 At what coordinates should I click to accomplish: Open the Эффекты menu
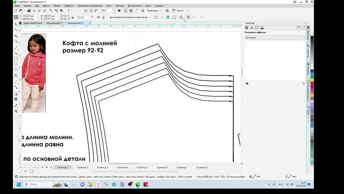click(69, 6)
